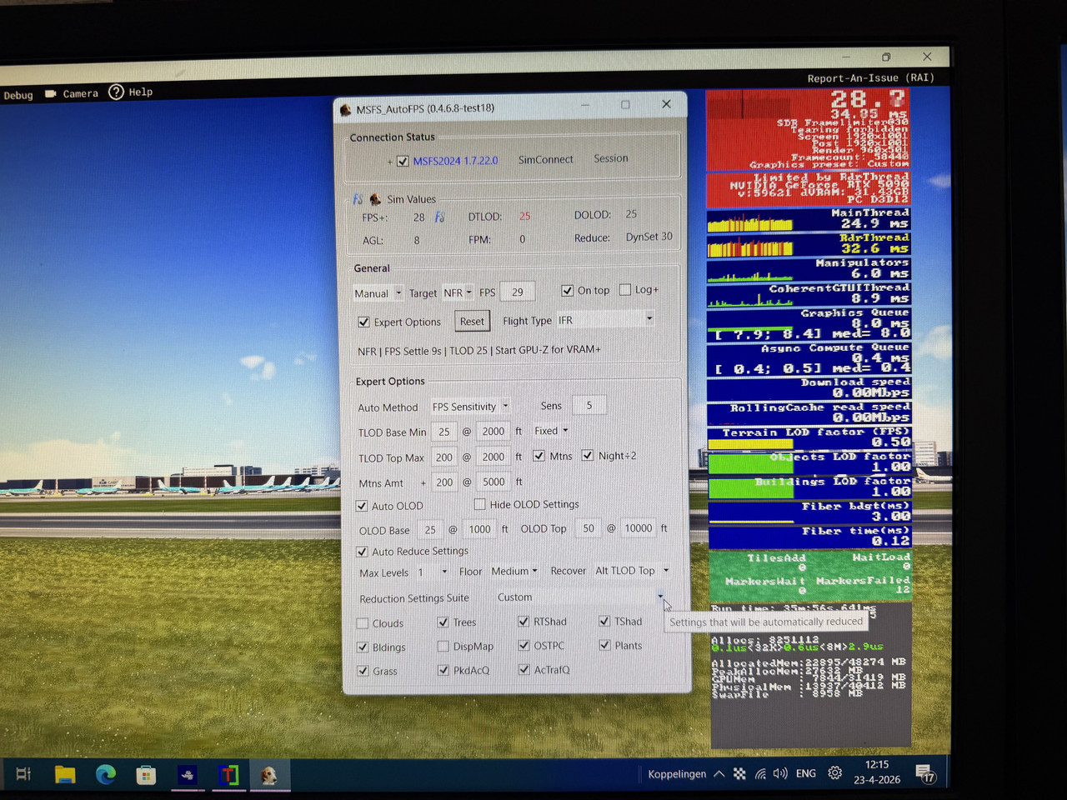Viewport: 1067px width, 800px height.
Task: Open the Auto Method FPS Sensitivity dropdown
Action: click(470, 407)
